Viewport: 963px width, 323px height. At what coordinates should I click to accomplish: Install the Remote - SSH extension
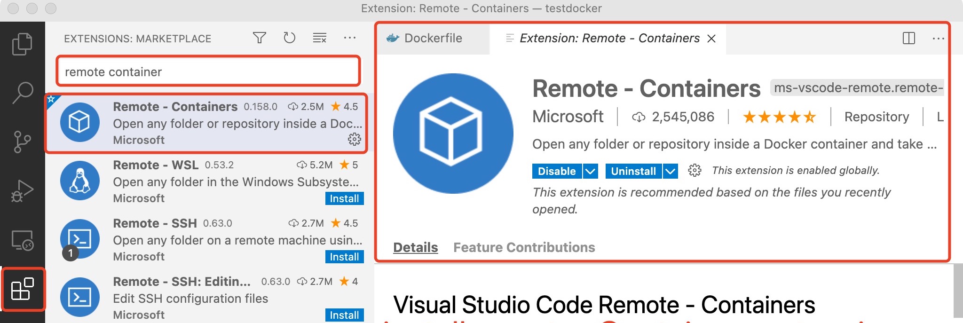pyautogui.click(x=344, y=257)
